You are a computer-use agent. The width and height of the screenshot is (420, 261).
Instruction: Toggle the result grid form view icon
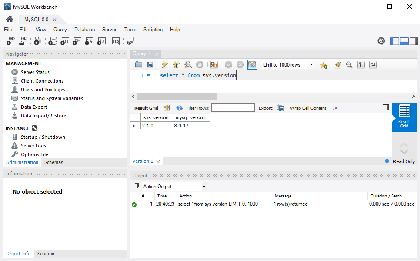point(167,108)
